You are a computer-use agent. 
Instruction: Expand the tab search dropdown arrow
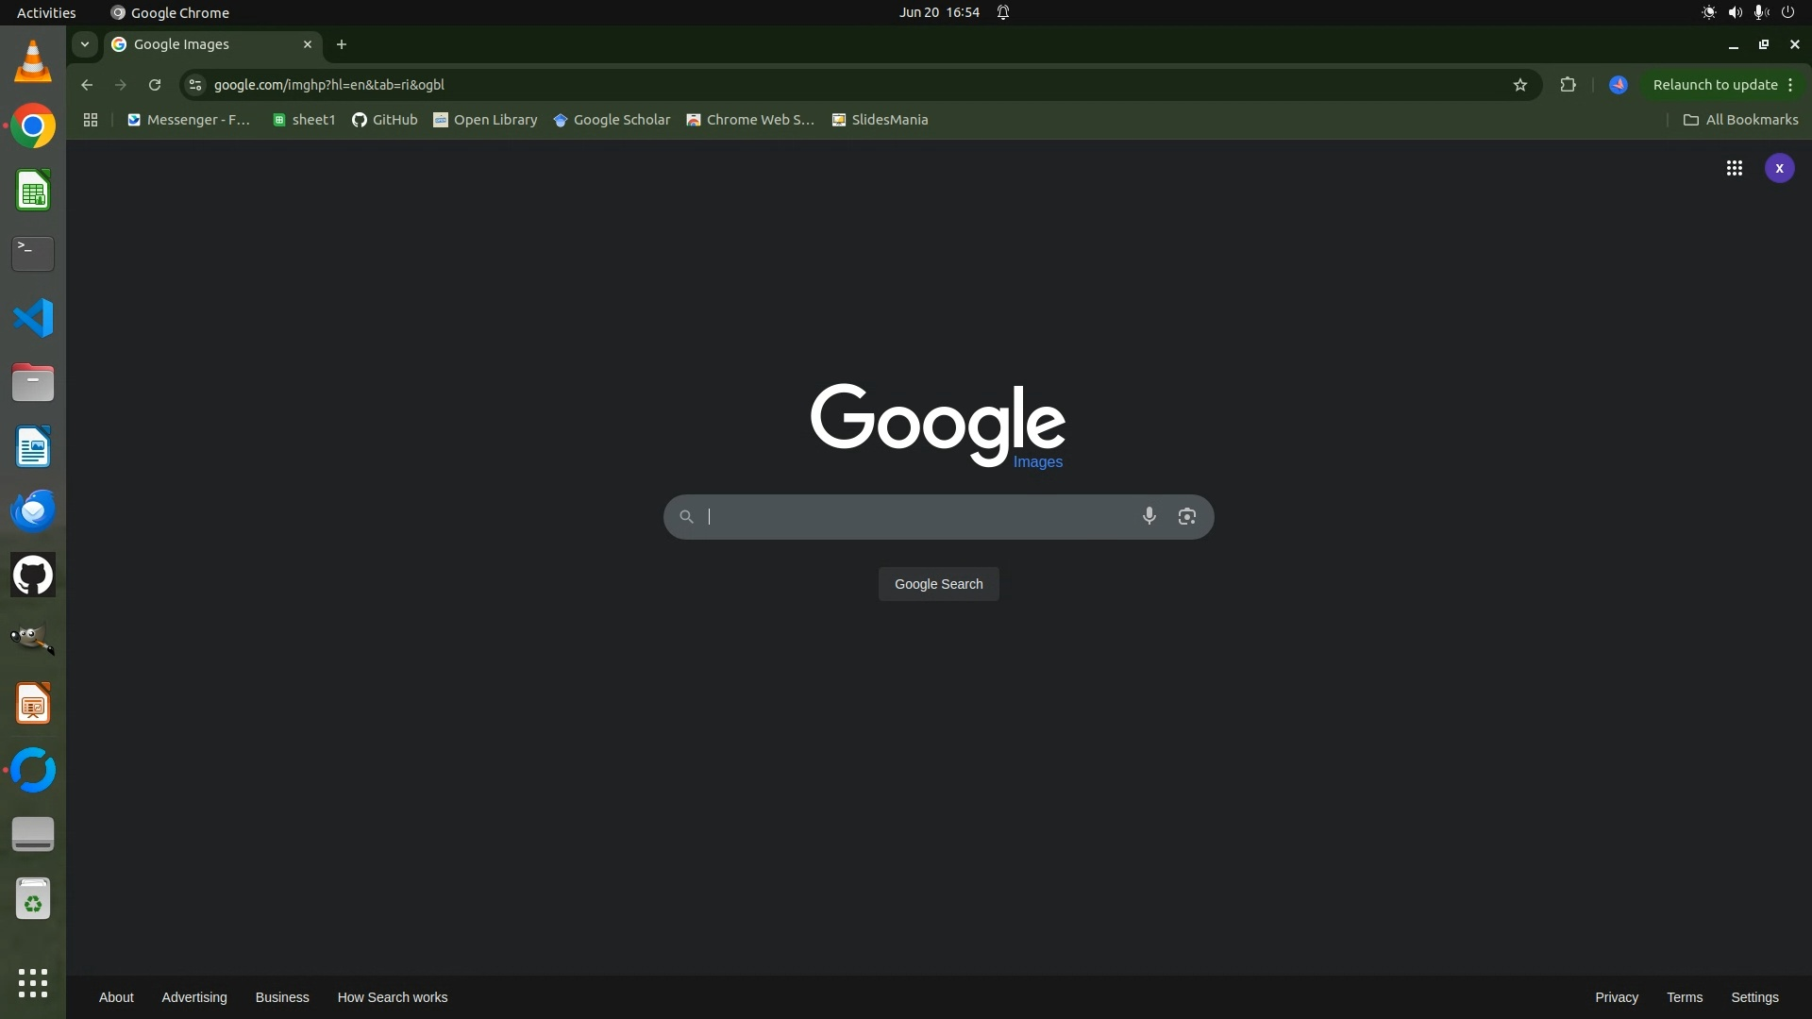point(85,44)
